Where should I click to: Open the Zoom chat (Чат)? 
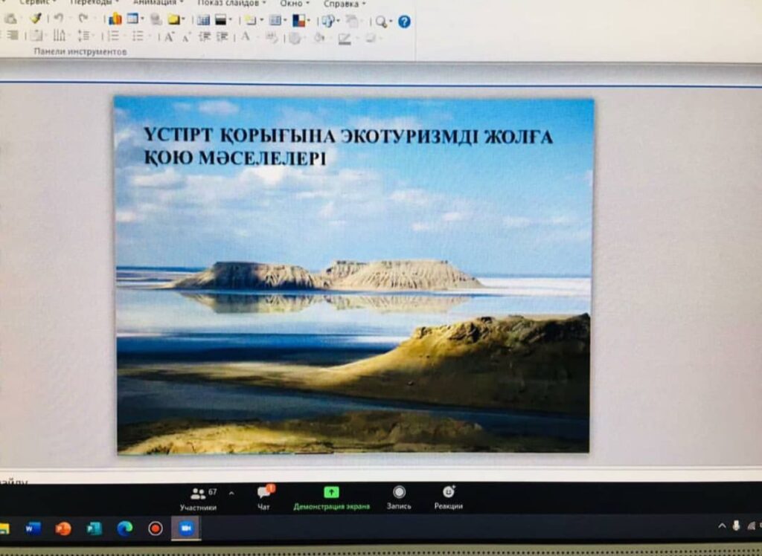tap(264, 497)
